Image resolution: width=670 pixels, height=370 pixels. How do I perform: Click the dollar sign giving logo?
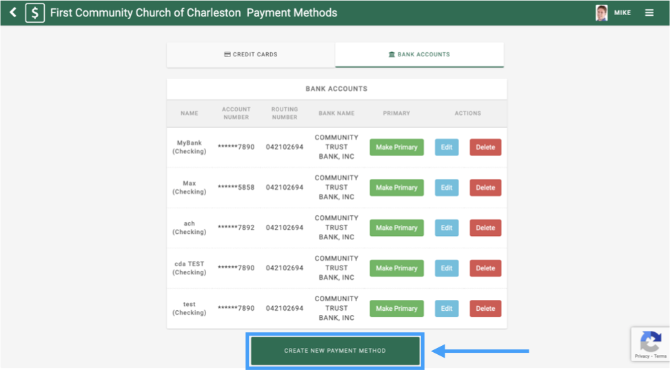pyautogui.click(x=35, y=13)
